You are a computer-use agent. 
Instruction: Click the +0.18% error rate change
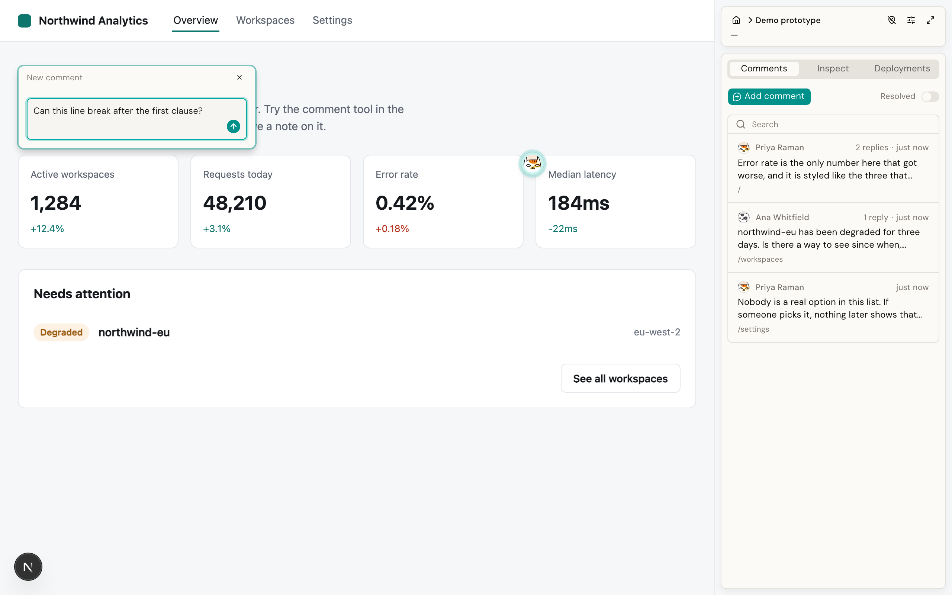click(x=392, y=229)
